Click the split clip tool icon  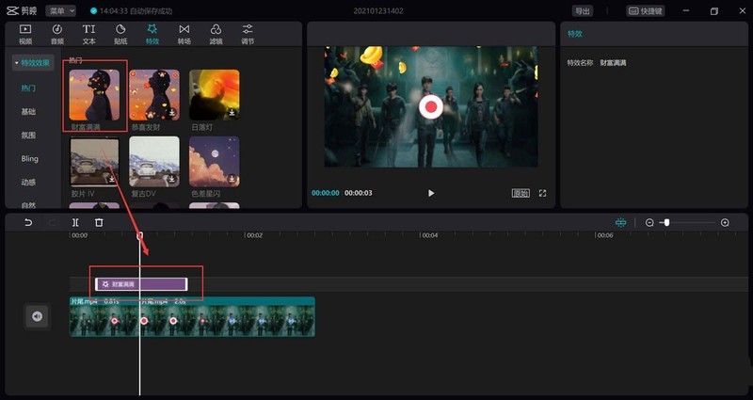(75, 223)
